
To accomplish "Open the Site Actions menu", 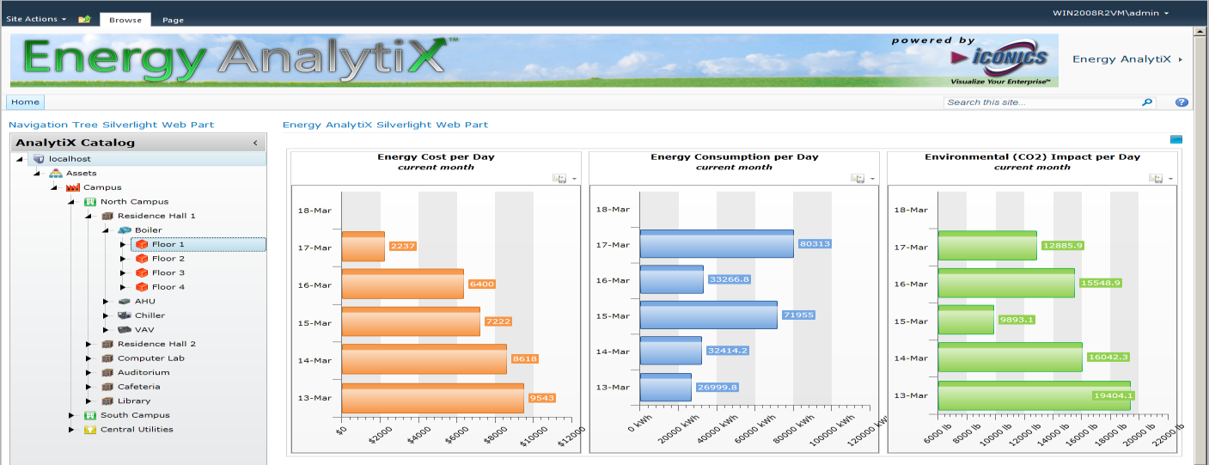I will tap(36, 19).
